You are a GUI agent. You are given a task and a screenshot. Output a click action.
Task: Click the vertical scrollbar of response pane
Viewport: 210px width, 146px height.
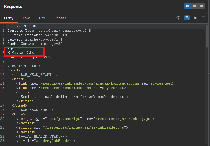tap(207, 36)
